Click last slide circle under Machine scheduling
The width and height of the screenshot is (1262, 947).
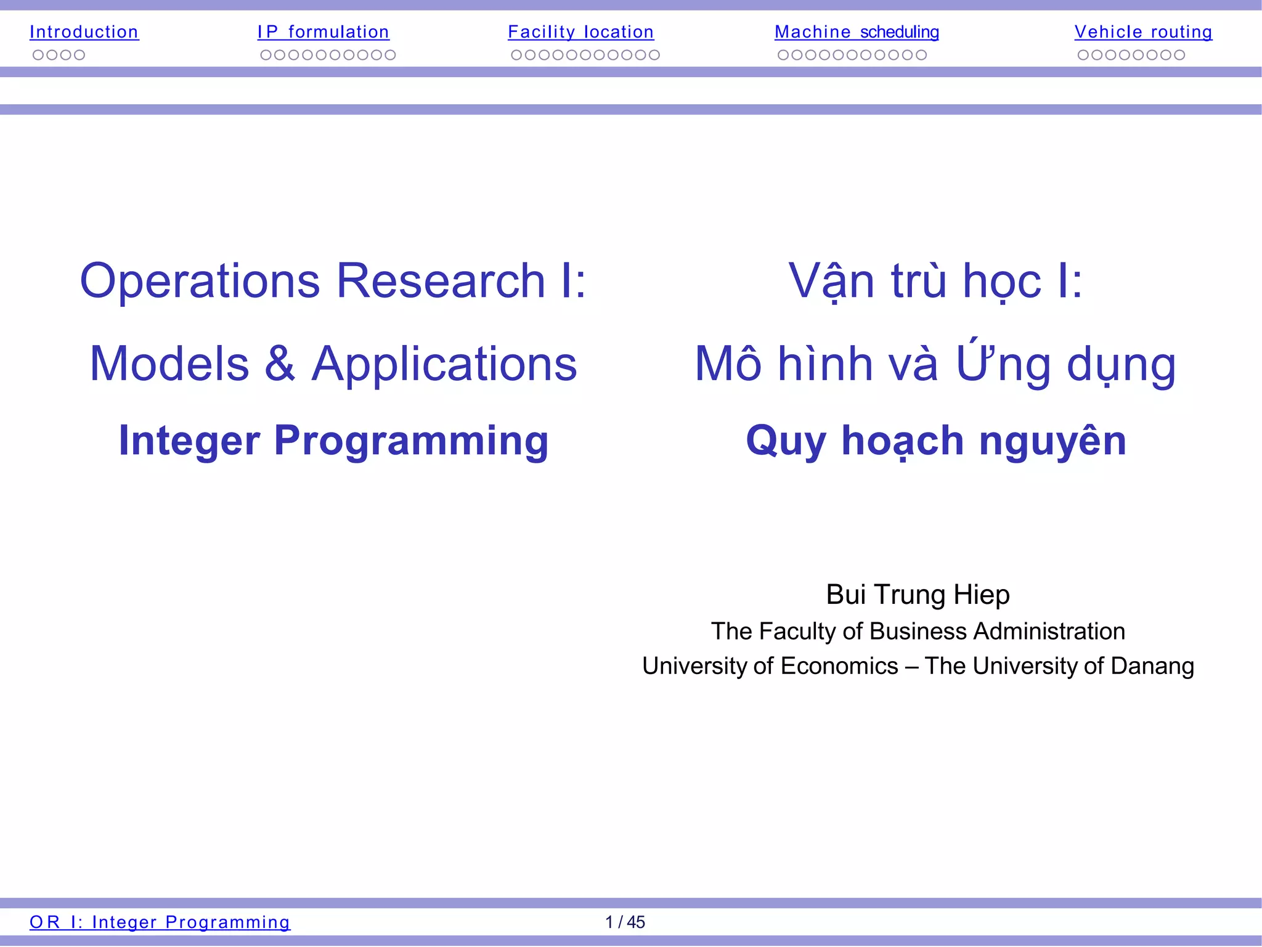[921, 55]
